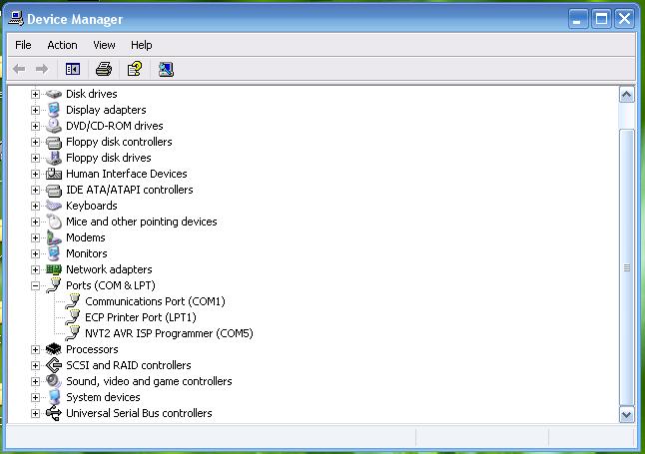Viewport: 645px width, 454px height.
Task: Click Scan for hardware changes icon
Action: [x=166, y=69]
